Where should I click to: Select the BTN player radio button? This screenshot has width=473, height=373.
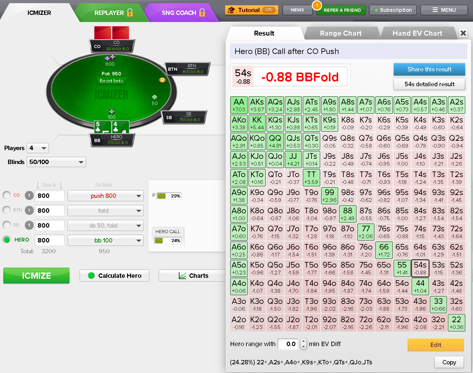[x=7, y=210]
